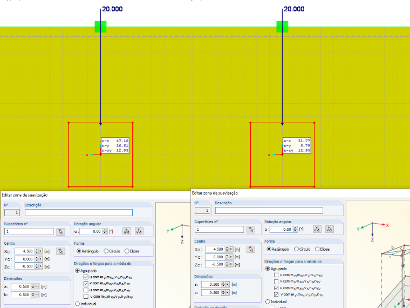Click the Xc spinner in the left dialog
Image resolution: width=410 pixels, height=308 pixels.
[37, 251]
